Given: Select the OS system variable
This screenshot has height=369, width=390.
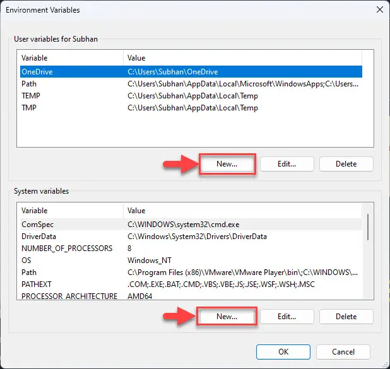Looking at the screenshot, I should (191, 260).
